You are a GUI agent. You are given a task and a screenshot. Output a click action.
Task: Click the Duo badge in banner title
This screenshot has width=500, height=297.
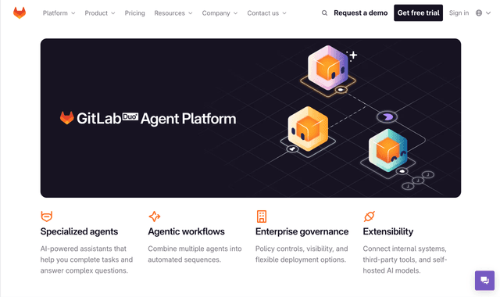(130, 116)
